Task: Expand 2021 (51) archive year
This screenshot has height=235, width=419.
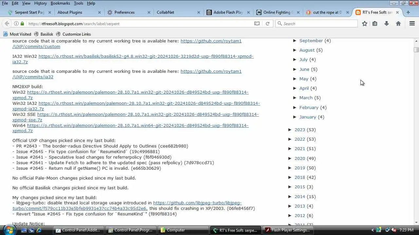Action: pyautogui.click(x=290, y=149)
